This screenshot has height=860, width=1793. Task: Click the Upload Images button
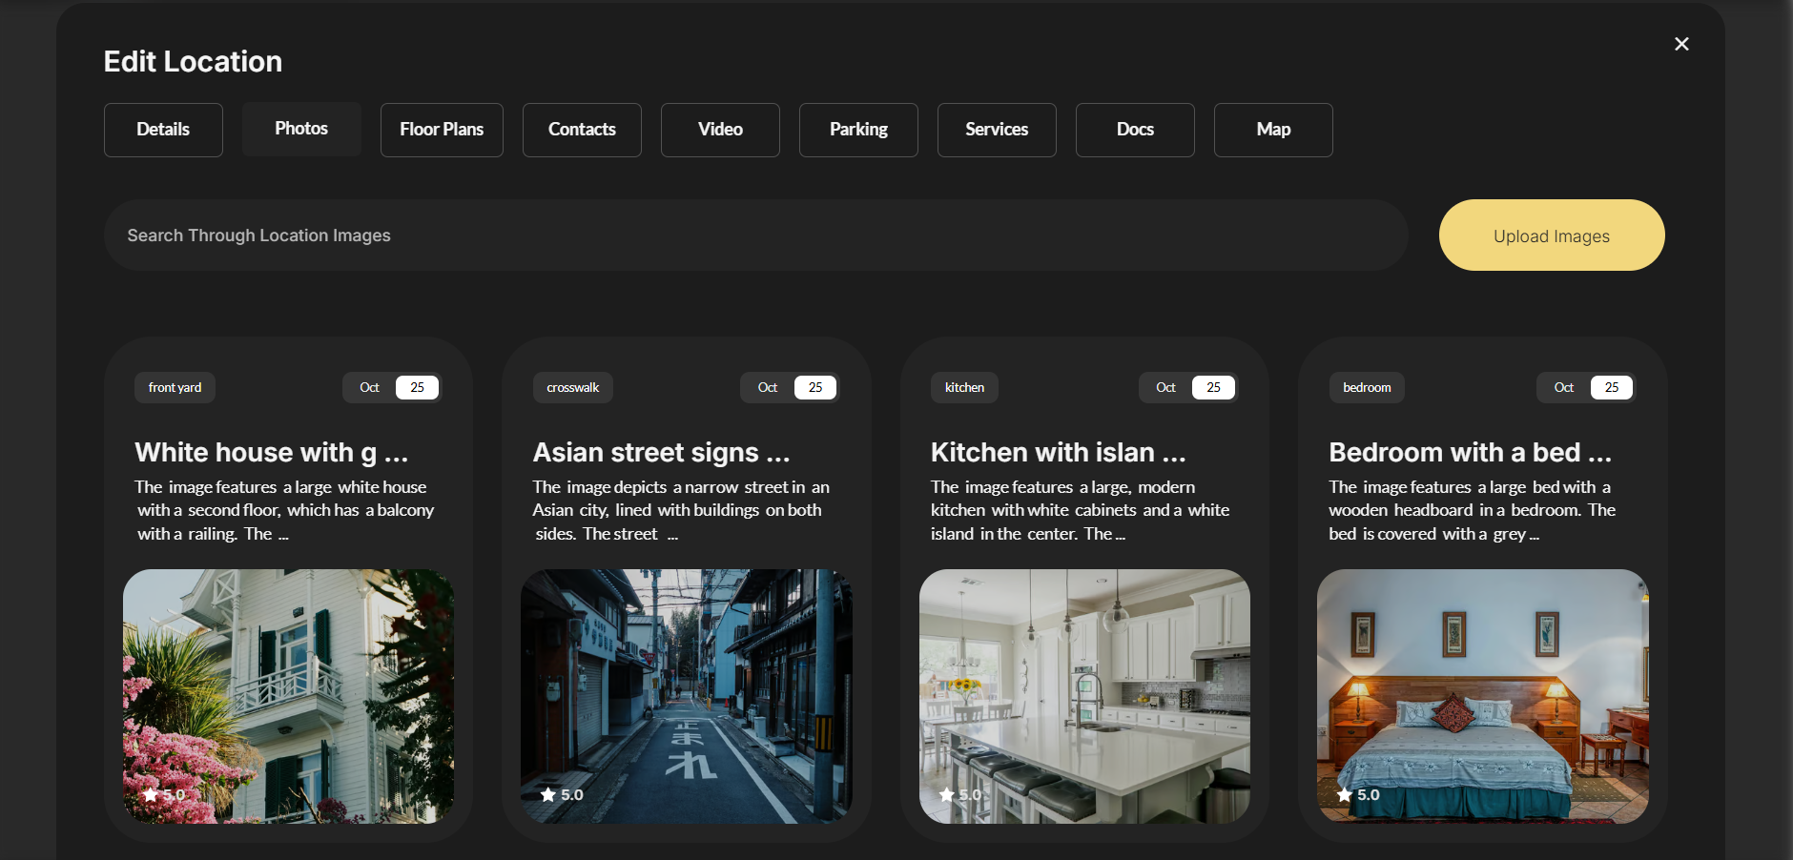[1551, 235]
